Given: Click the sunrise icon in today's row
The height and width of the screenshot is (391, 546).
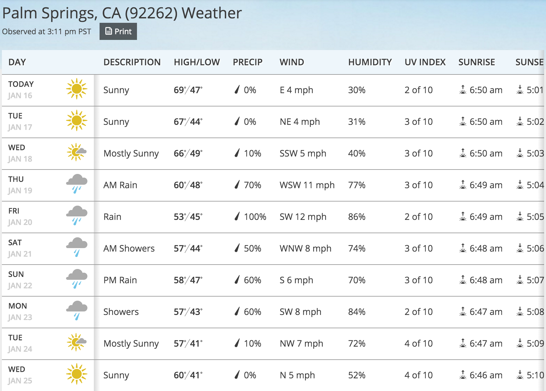Looking at the screenshot, I should (x=463, y=90).
